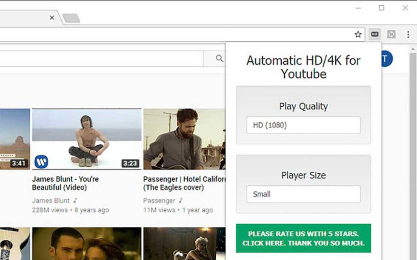This screenshot has width=417, height=260.
Task: Open the HD extension icon in toolbar
Action: pyautogui.click(x=375, y=34)
